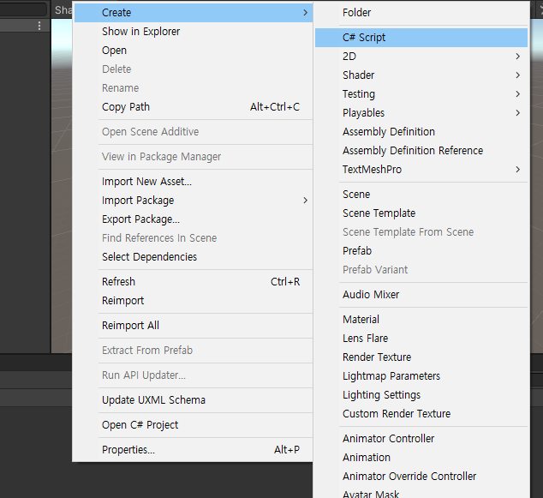Expand the Testing submenu
This screenshot has width=543, height=498.
click(x=421, y=94)
